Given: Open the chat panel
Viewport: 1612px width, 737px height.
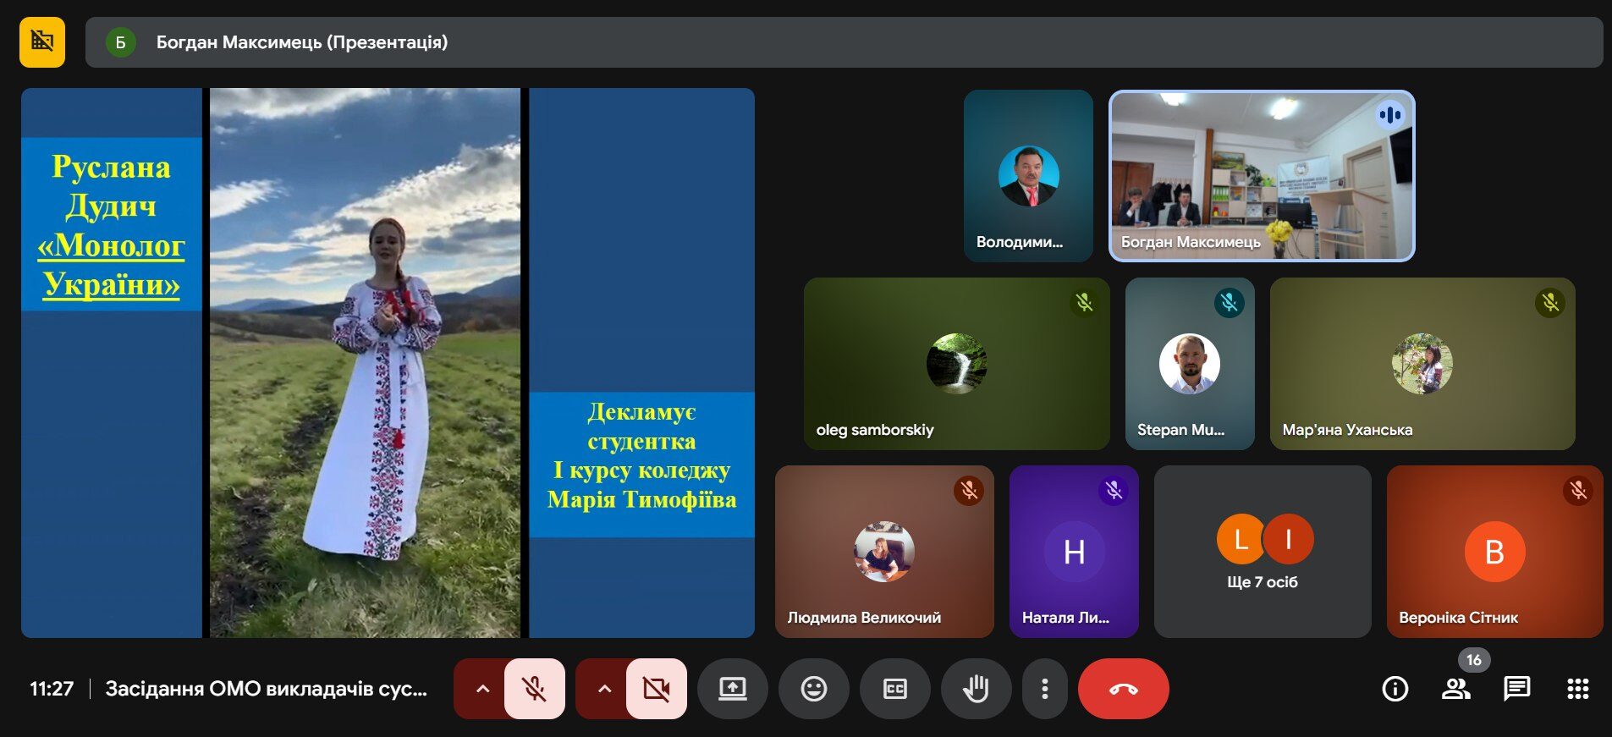Looking at the screenshot, I should tap(1516, 689).
